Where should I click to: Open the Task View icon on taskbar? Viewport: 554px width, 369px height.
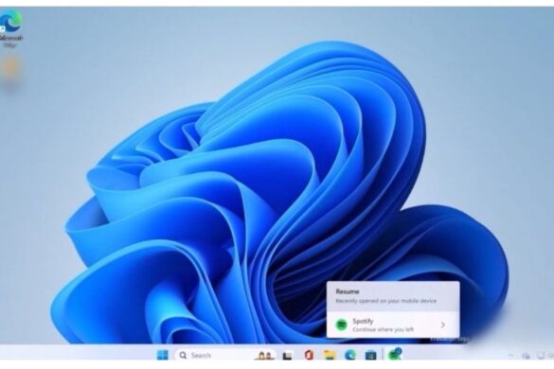(288, 355)
